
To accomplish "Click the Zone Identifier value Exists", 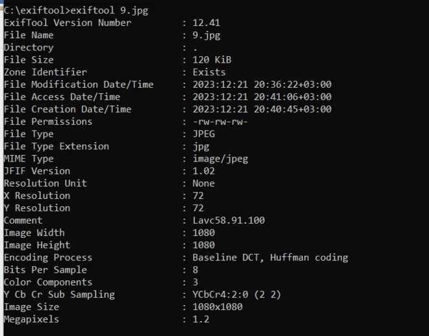I will (209, 72).
